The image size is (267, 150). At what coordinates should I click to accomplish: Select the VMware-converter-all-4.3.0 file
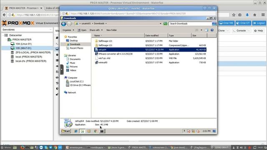coord(150,54)
